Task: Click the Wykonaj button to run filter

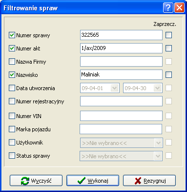Action: [93, 181]
